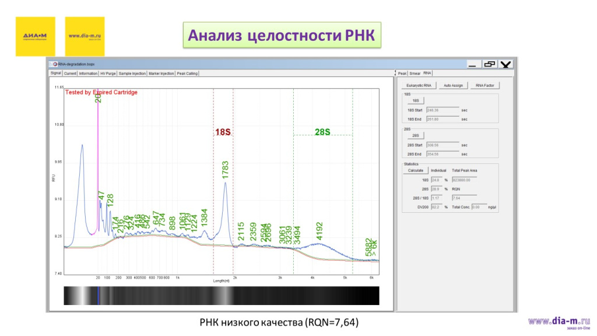The height and width of the screenshot is (336, 597).
Task: Click the Auto Assign button
Action: point(452,85)
